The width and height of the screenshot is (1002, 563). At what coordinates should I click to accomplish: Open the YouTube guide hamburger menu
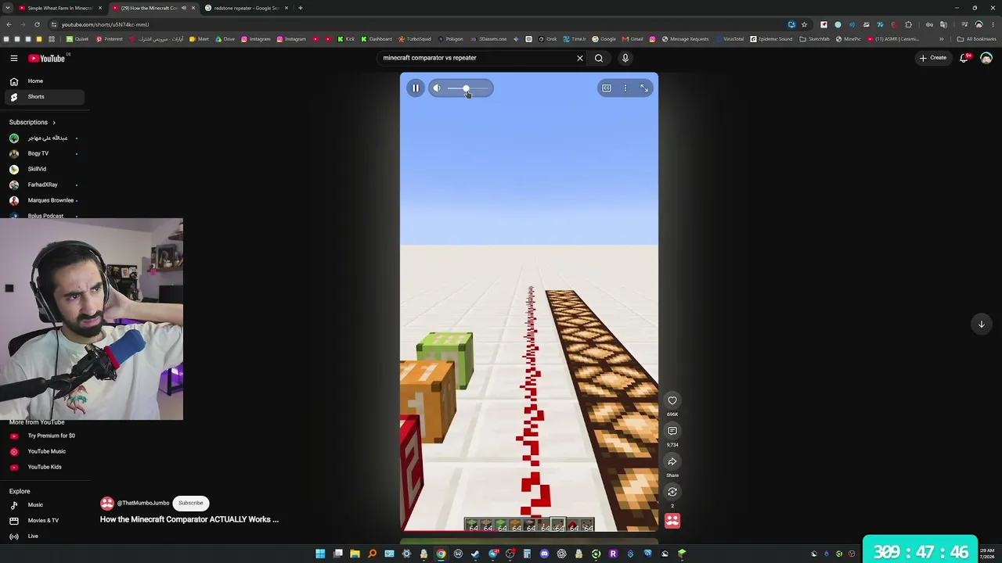pyautogui.click(x=14, y=58)
